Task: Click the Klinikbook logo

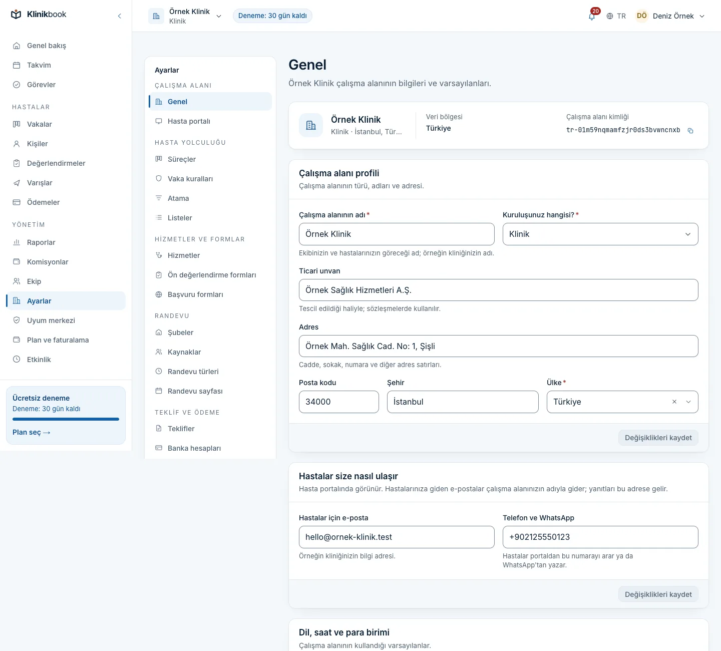Action: click(39, 15)
